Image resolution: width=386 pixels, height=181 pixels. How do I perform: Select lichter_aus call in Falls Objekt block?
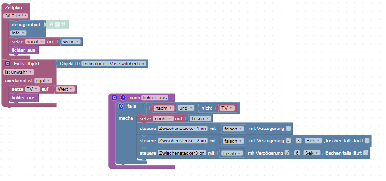(x=24, y=98)
